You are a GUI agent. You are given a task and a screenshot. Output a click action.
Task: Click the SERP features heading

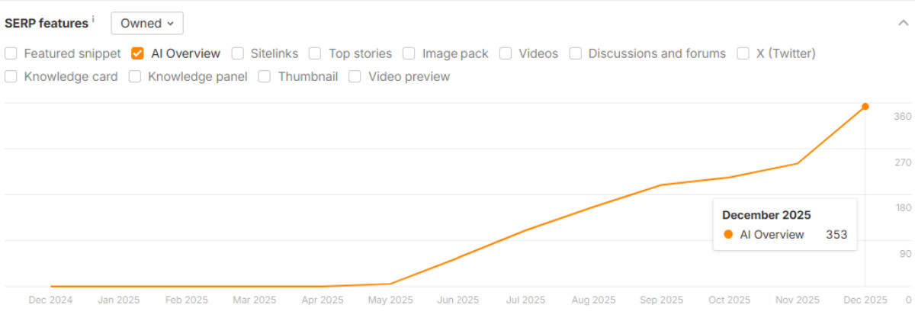(x=47, y=24)
